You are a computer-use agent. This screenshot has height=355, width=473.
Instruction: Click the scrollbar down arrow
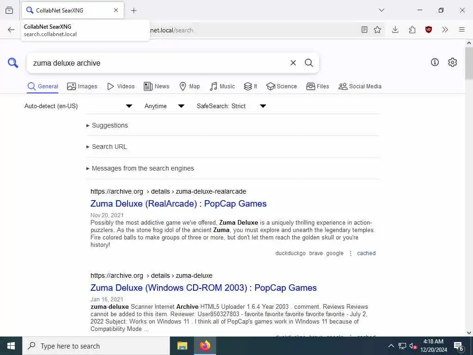[469, 333]
